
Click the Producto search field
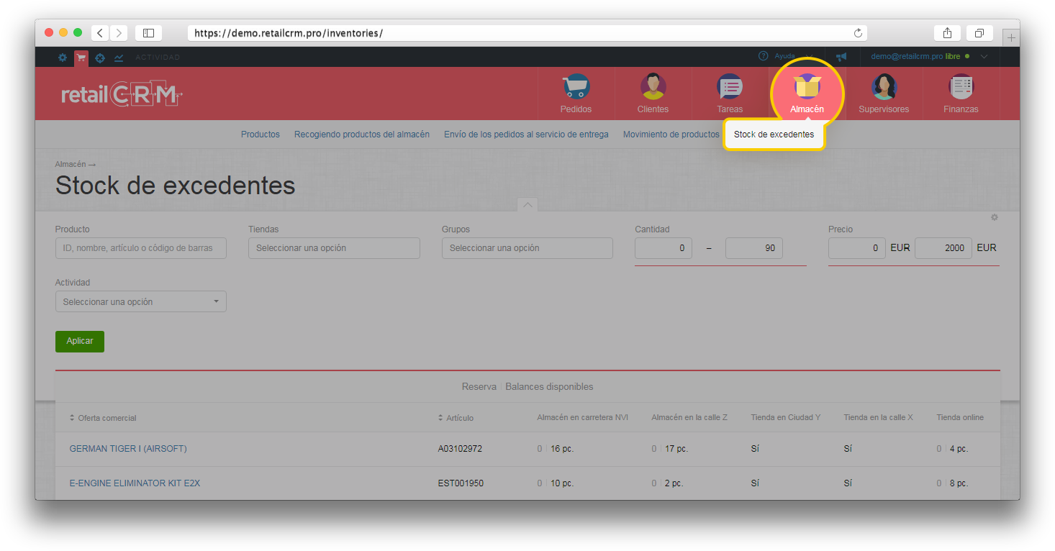click(141, 248)
